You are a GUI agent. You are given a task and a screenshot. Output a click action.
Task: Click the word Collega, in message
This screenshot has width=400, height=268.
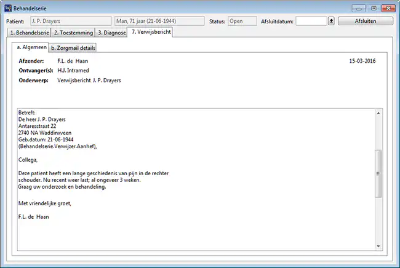pyautogui.click(x=28, y=160)
